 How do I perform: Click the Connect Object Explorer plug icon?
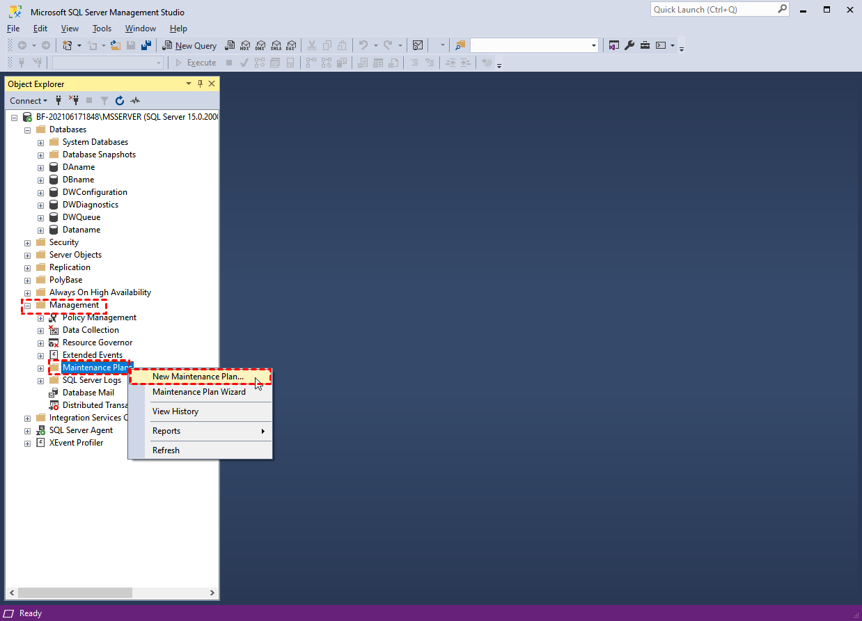tap(59, 100)
